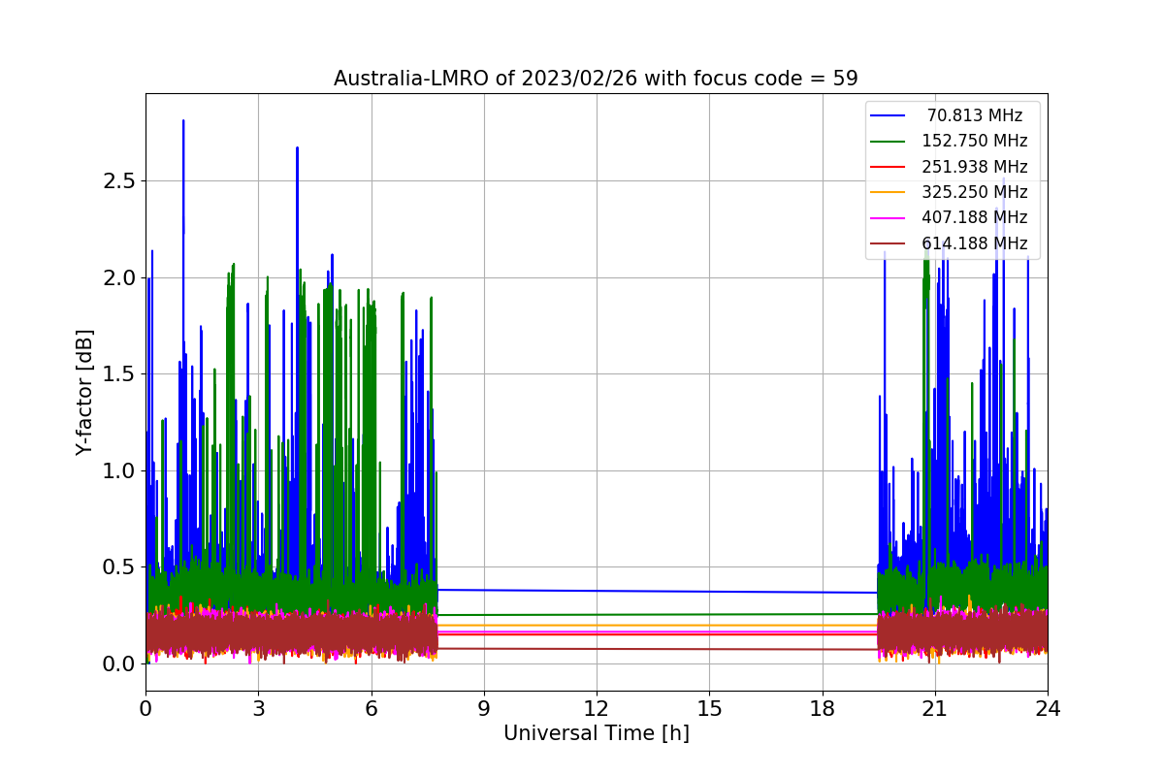The image size is (1164, 776).
Task: Click the y-axis tick label '2.5'
Action: point(119,181)
